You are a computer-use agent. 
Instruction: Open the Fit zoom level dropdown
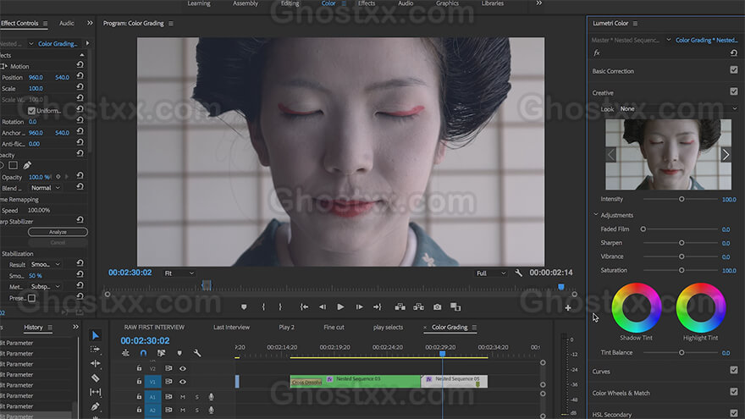[x=179, y=273]
